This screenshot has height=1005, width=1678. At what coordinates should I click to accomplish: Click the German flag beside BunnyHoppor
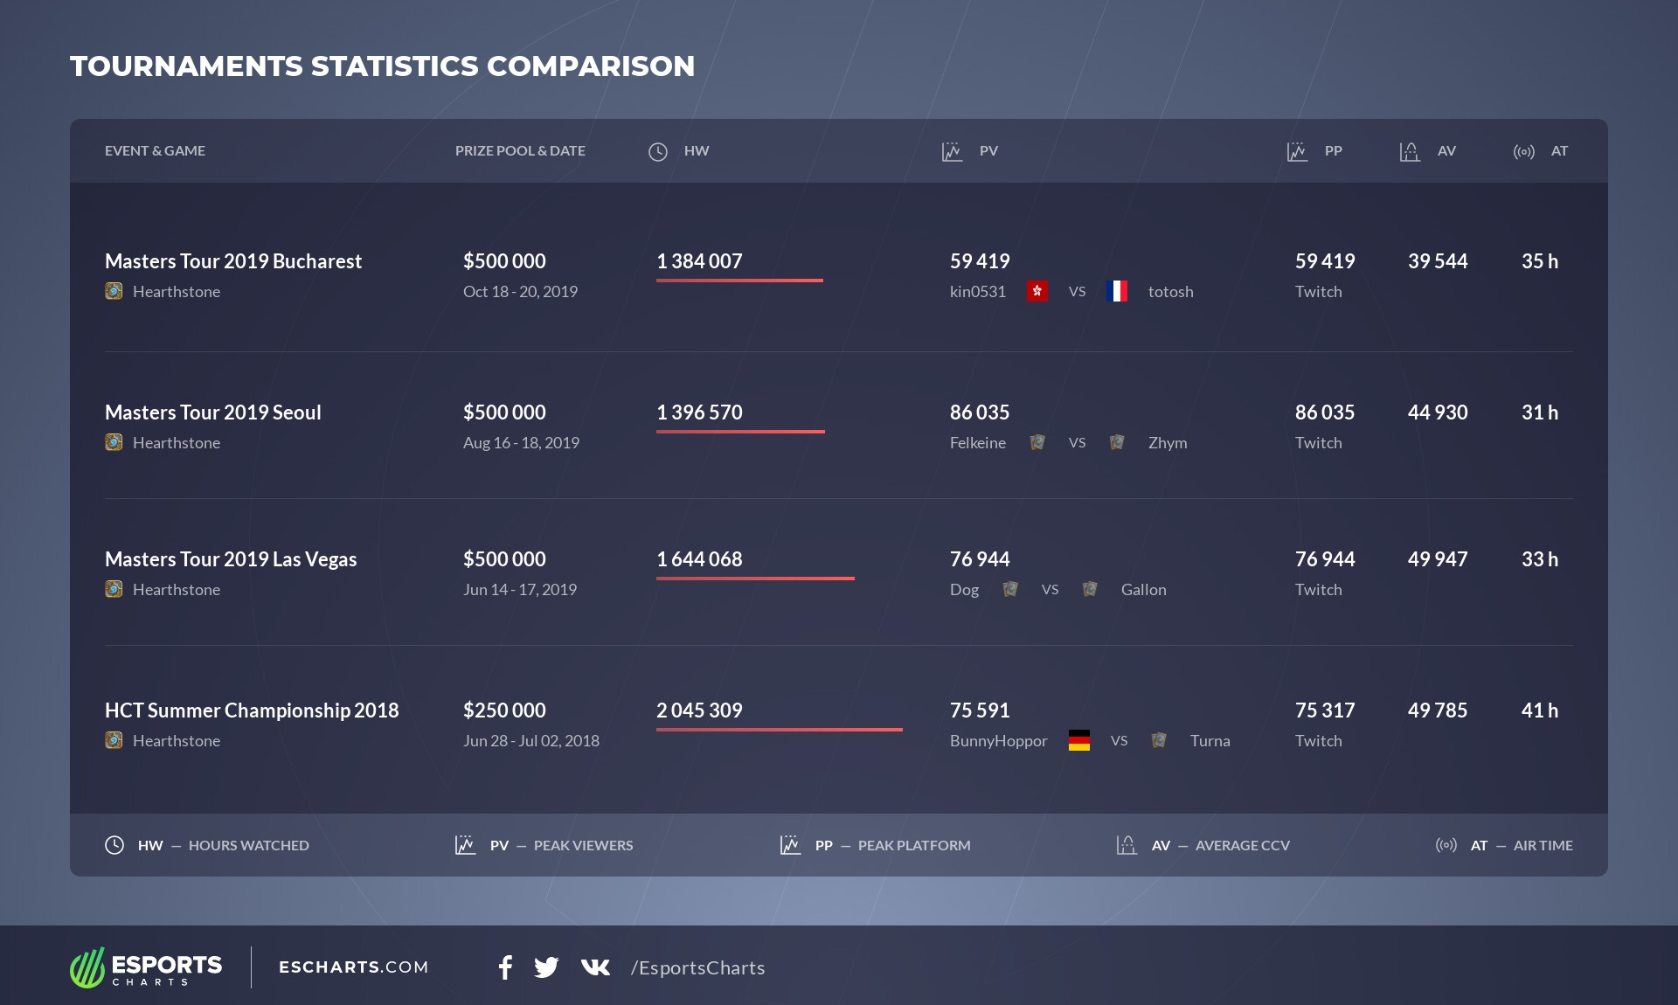tap(1078, 740)
